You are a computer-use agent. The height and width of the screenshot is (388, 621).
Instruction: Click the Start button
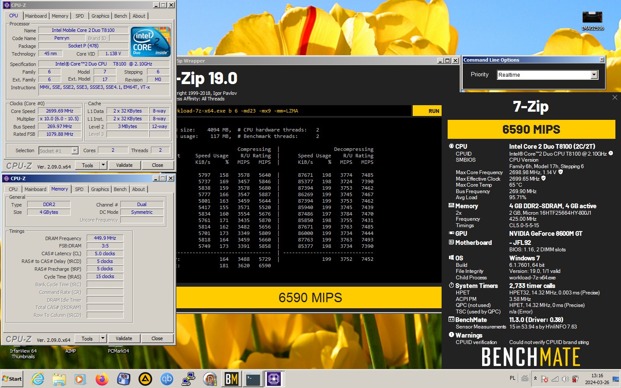pos(12,379)
